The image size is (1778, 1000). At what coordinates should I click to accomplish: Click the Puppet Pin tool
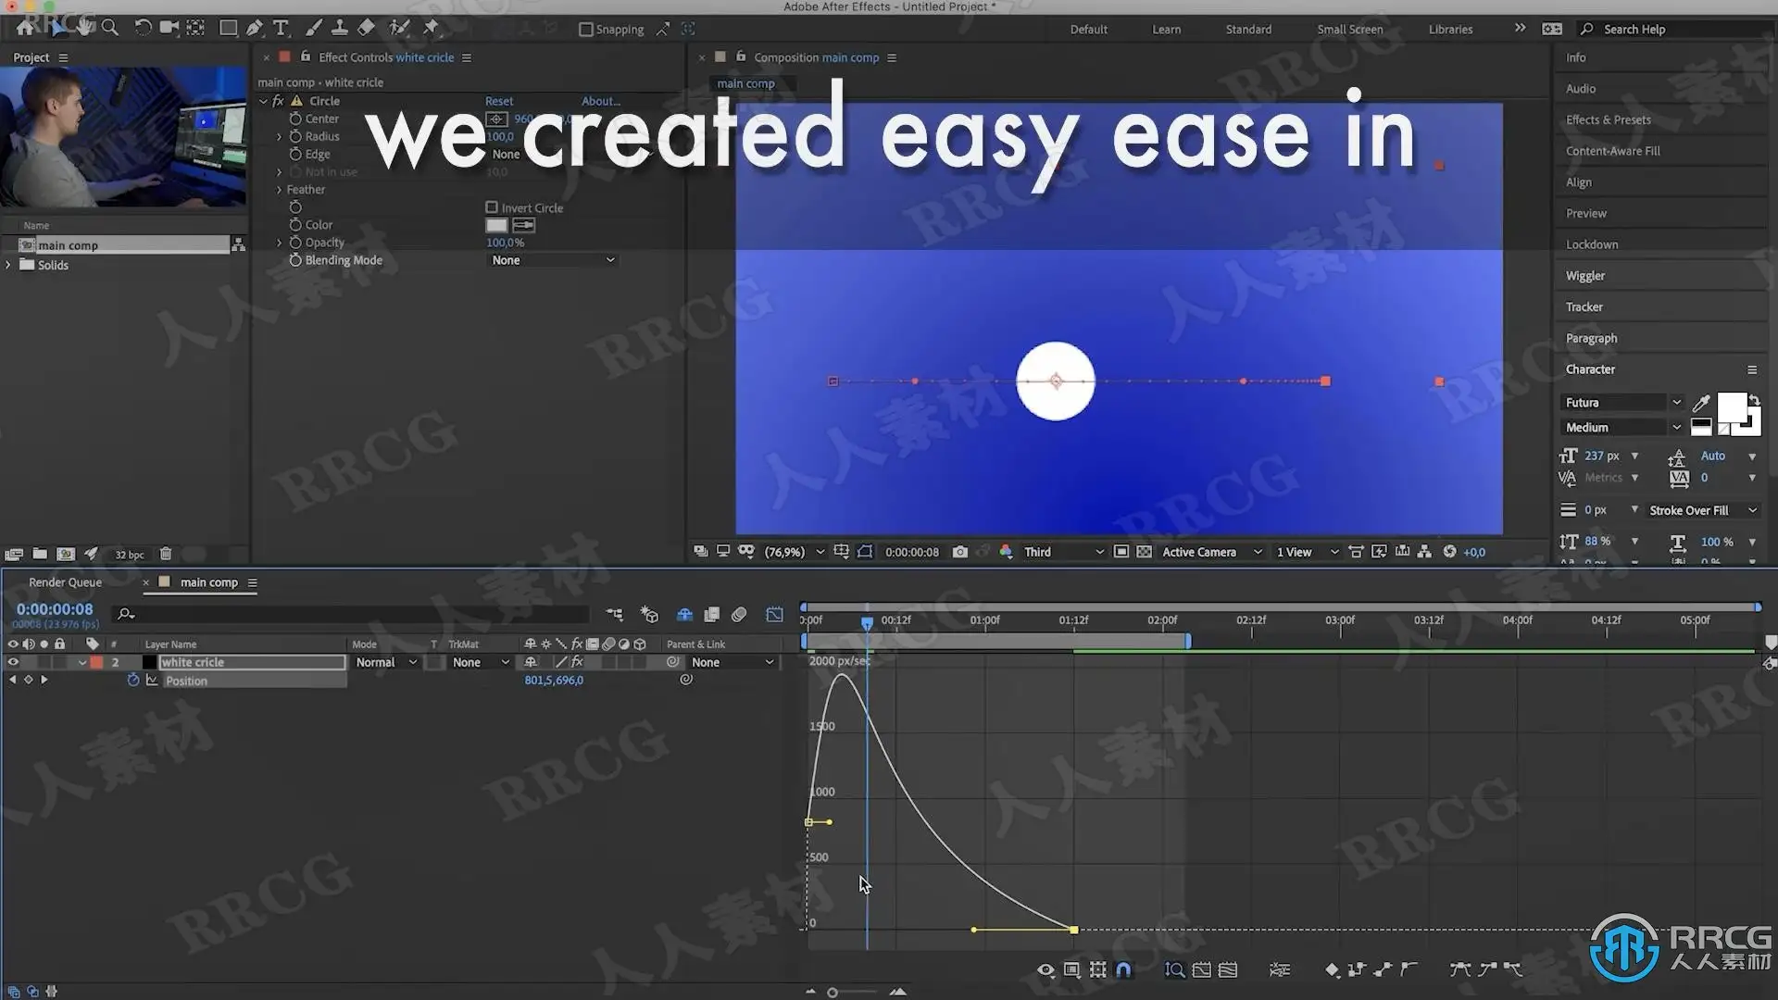coord(431,28)
